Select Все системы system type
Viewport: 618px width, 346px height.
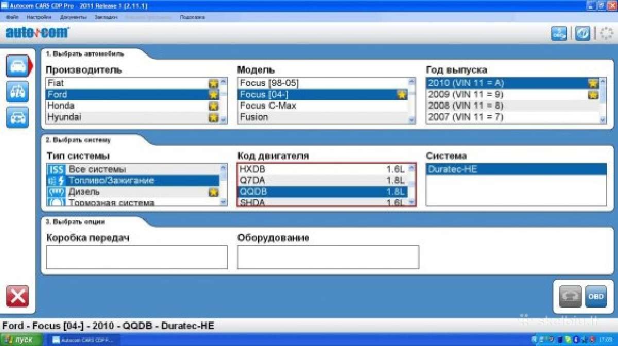click(133, 169)
